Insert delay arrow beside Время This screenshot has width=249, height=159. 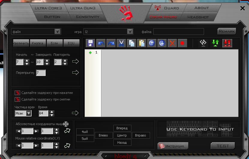[x=75, y=113]
